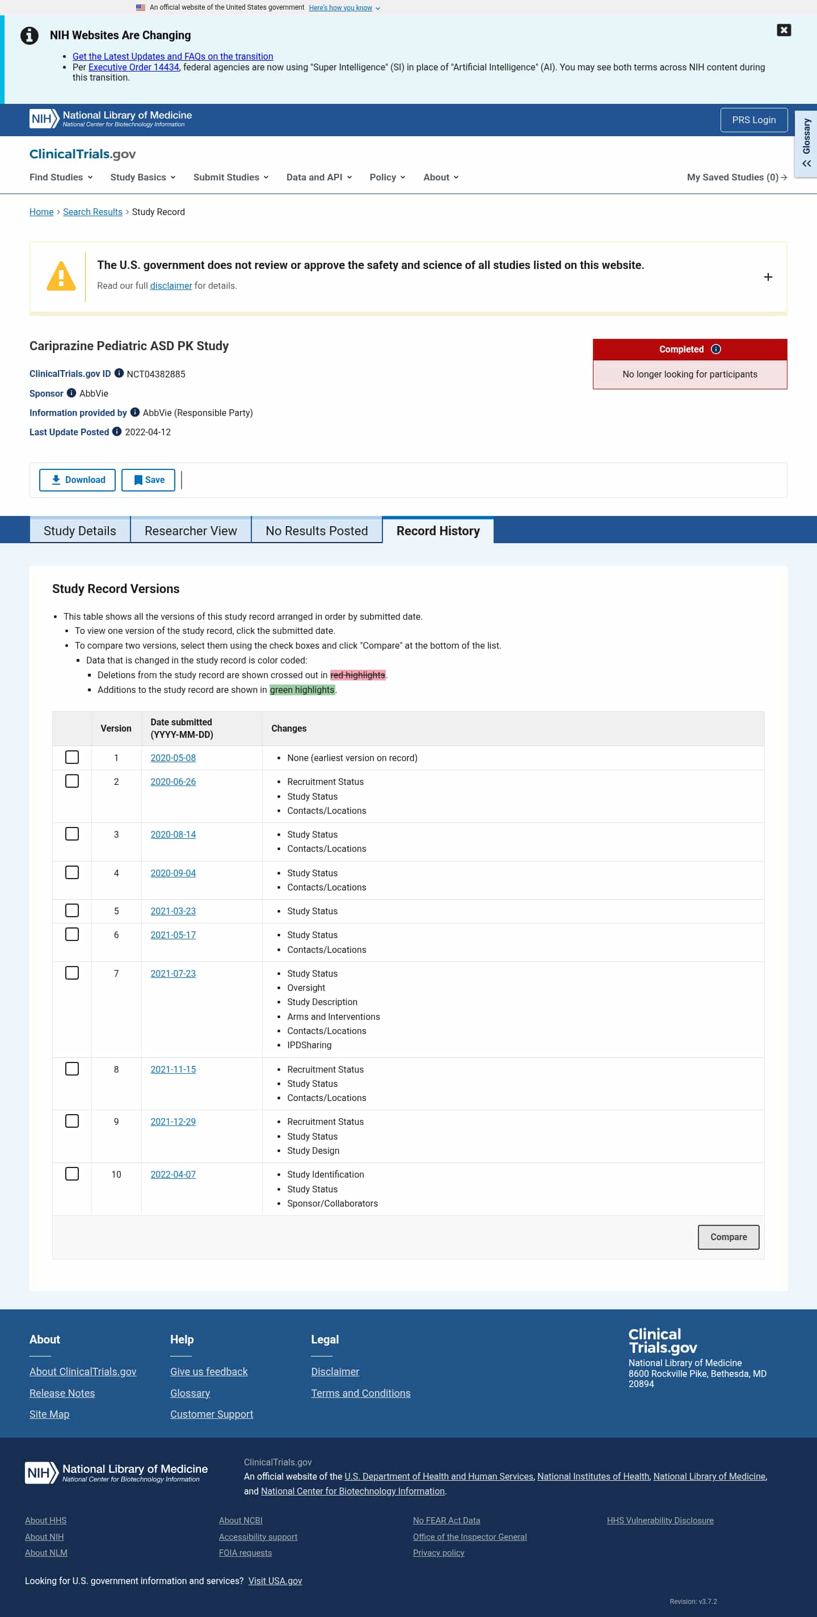The height and width of the screenshot is (1617, 817).
Task: Click the Record History tab
Action: pos(438,531)
